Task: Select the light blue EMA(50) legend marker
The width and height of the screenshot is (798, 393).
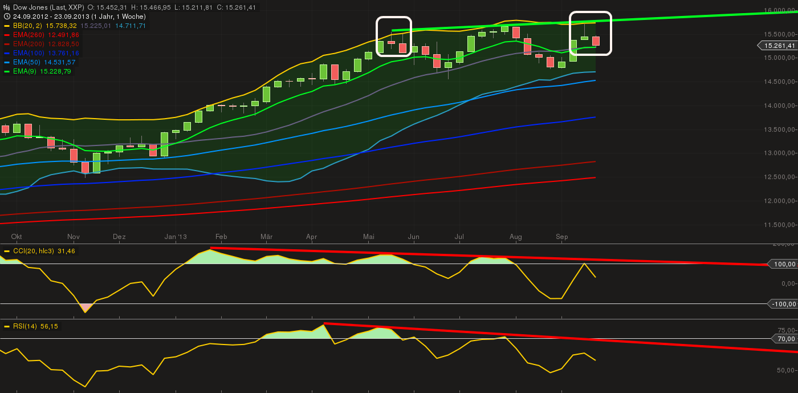Action: click(x=7, y=62)
